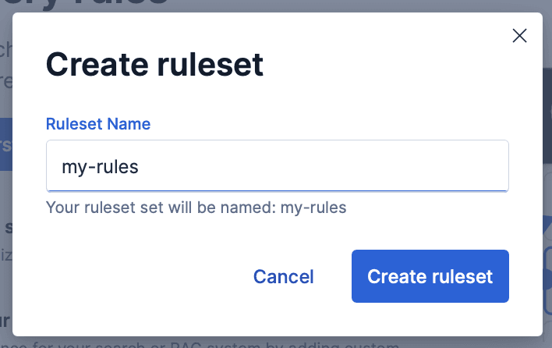Close the Create ruleset dialog with X

[519, 35]
